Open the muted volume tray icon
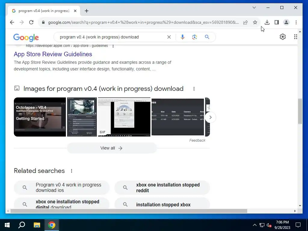 tap(269, 225)
